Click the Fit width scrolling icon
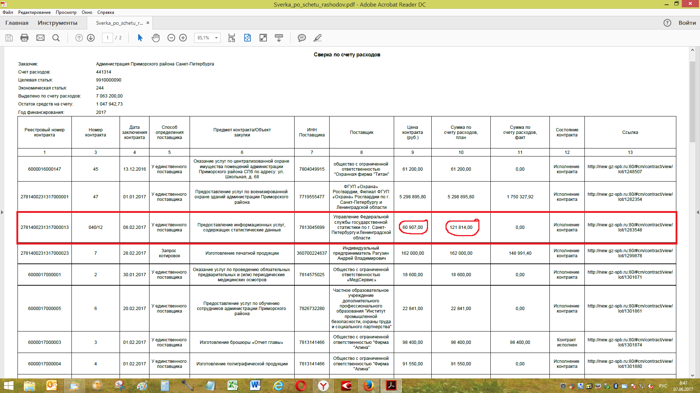The image size is (700, 393). (x=232, y=38)
